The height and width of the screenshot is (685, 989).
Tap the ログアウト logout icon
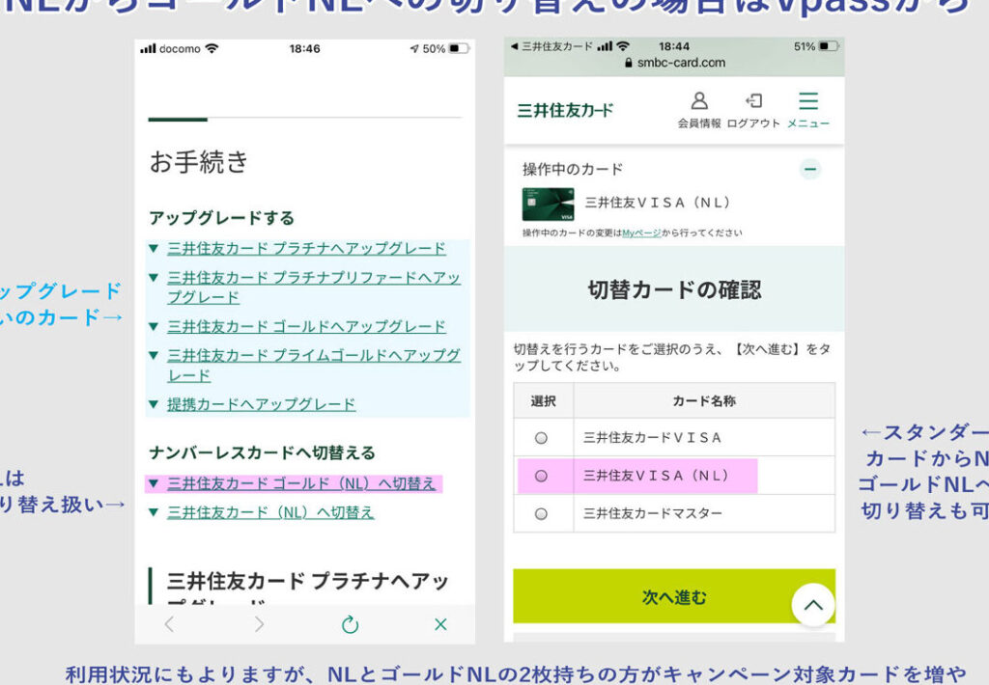click(753, 102)
